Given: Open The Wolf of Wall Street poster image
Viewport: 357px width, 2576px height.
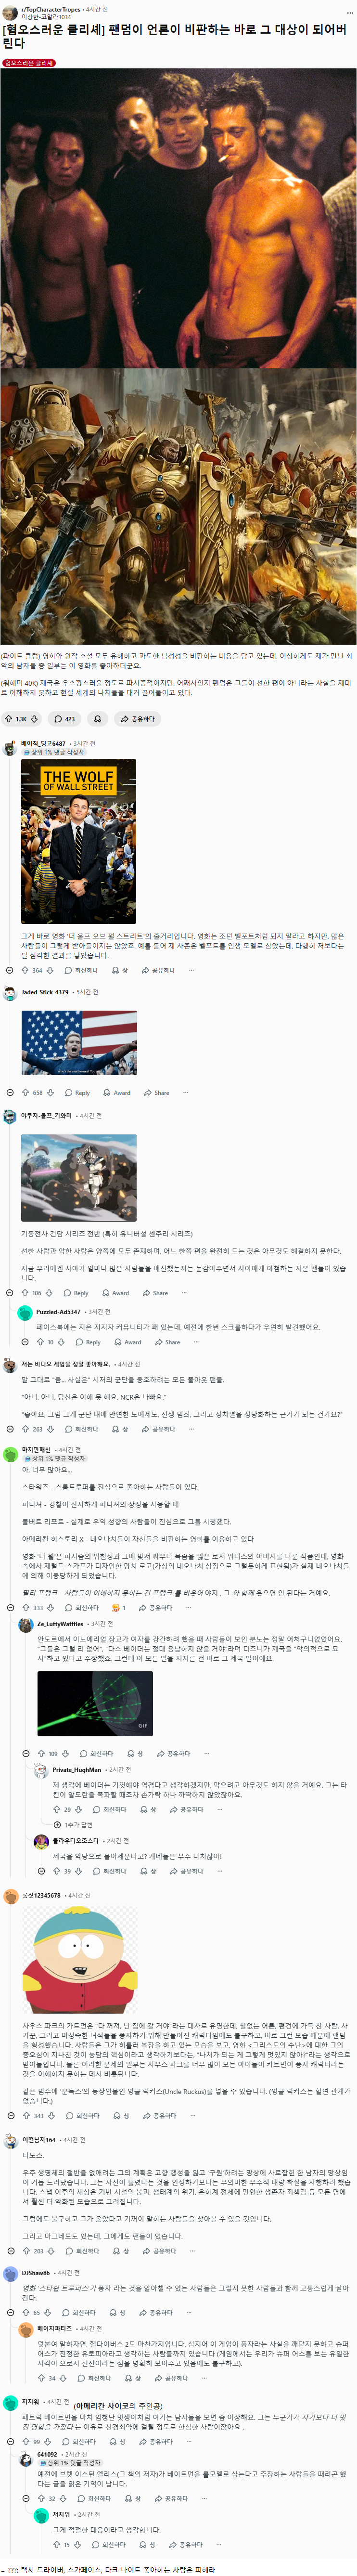Looking at the screenshot, I should 78,840.
